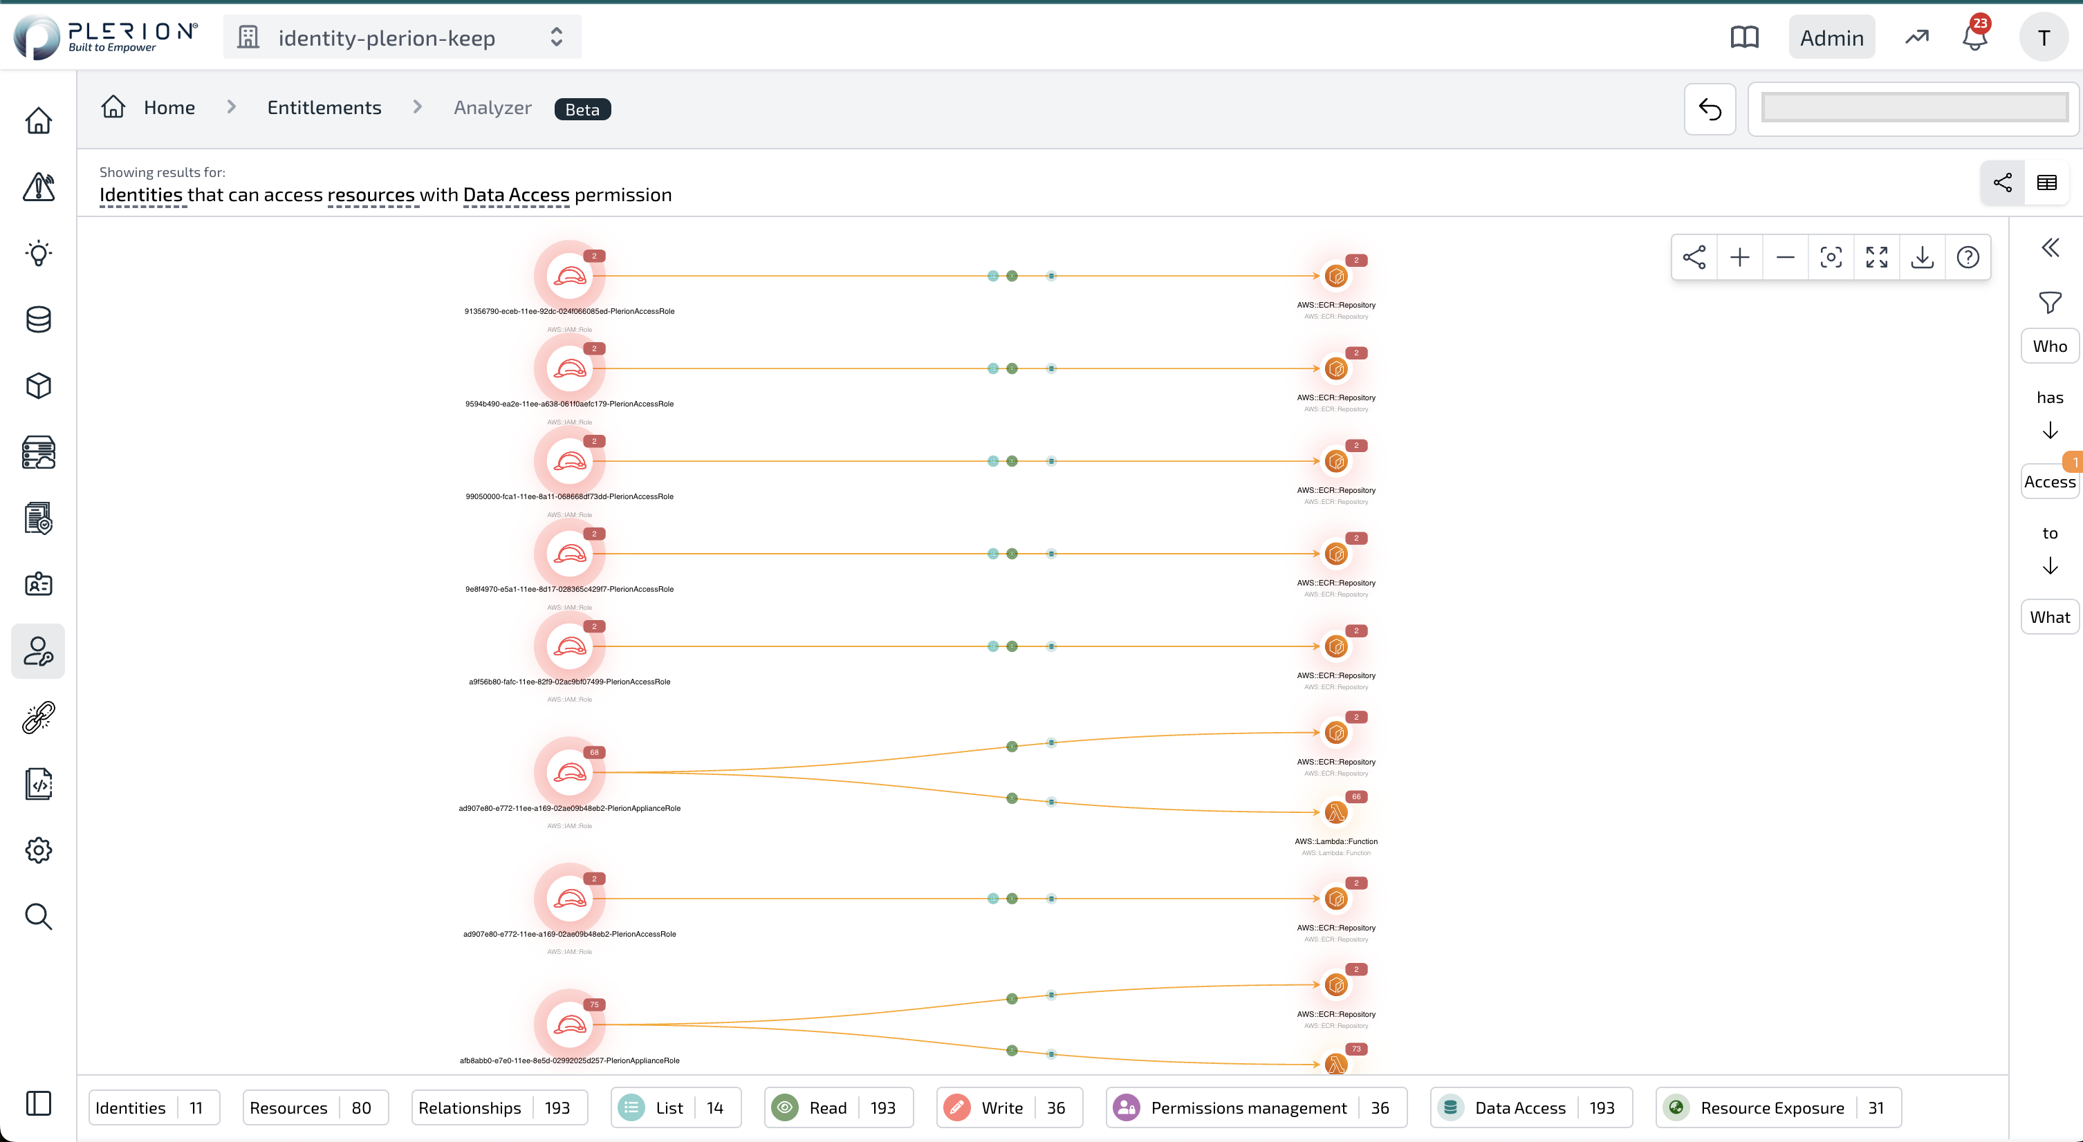
Task: Switch to graph view toggle
Action: pos(2002,182)
